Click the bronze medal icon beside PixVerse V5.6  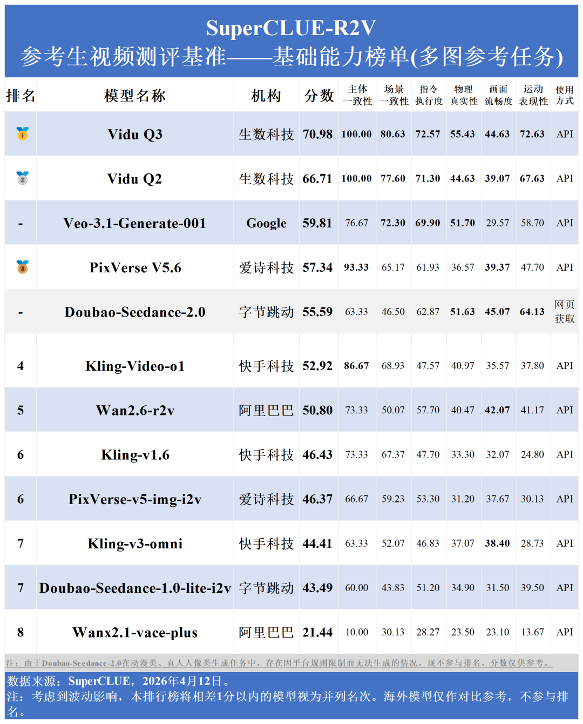[x=22, y=266]
